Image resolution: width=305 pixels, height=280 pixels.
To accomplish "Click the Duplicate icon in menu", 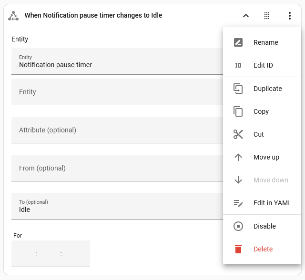I will coord(238,89).
